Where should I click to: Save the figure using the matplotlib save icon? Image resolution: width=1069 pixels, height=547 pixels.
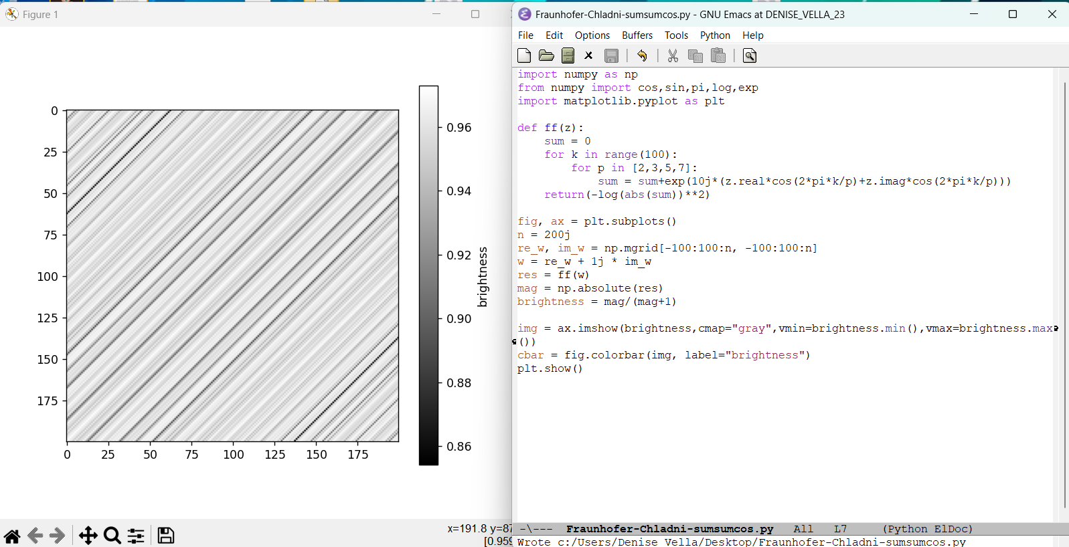point(165,536)
